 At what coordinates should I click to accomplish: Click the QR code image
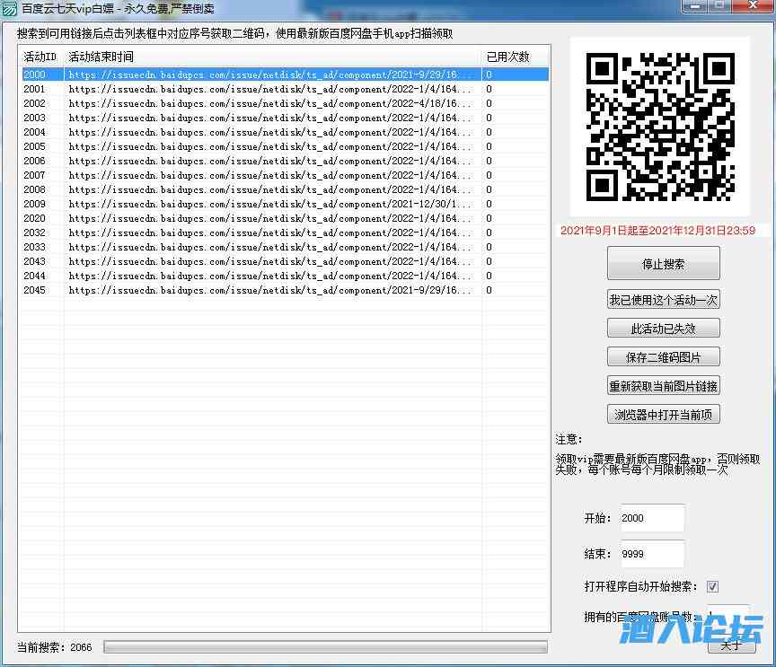pos(660,127)
